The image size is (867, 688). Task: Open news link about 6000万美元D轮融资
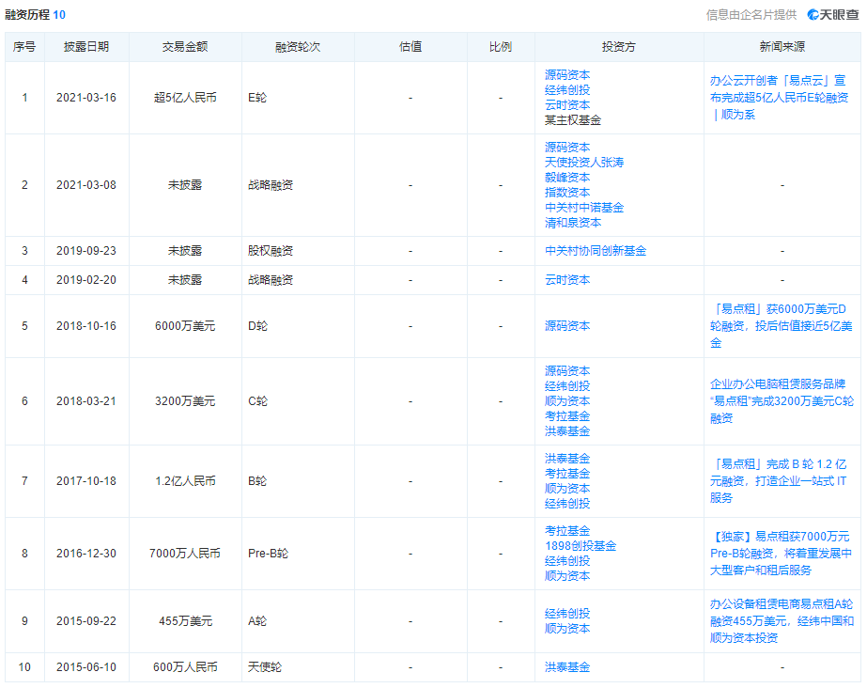(781, 326)
